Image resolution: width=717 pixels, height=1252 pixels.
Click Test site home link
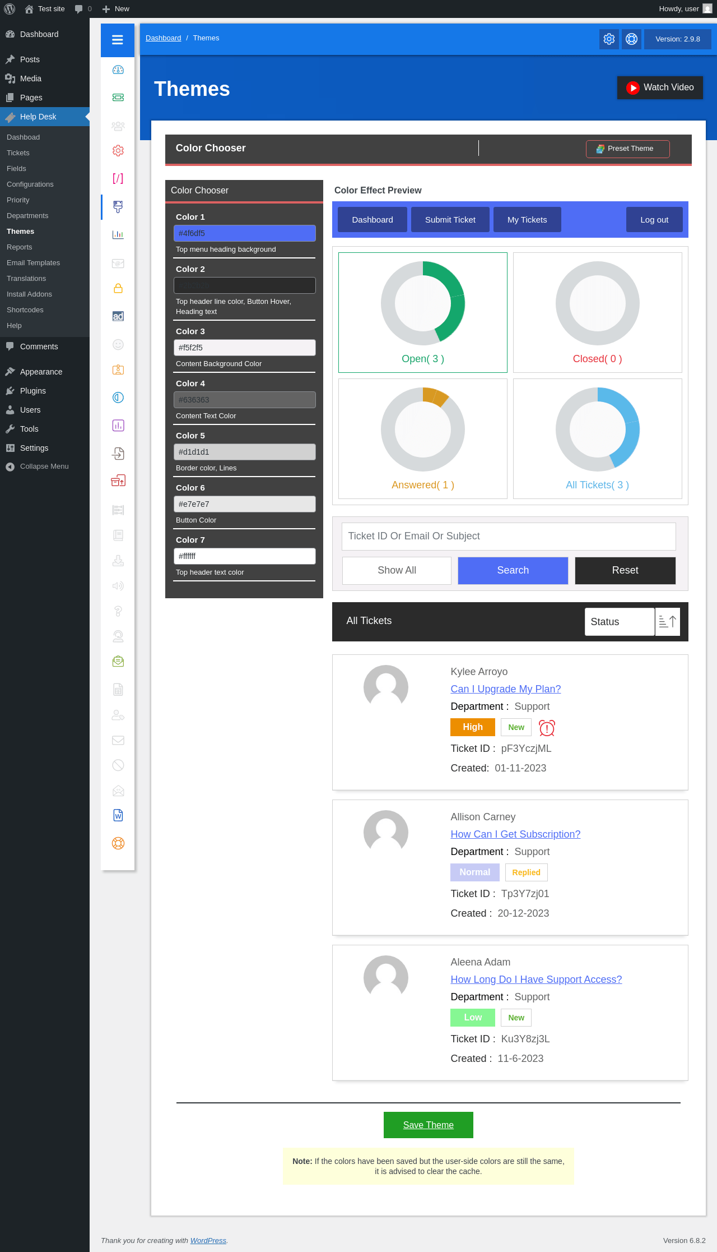coord(45,9)
